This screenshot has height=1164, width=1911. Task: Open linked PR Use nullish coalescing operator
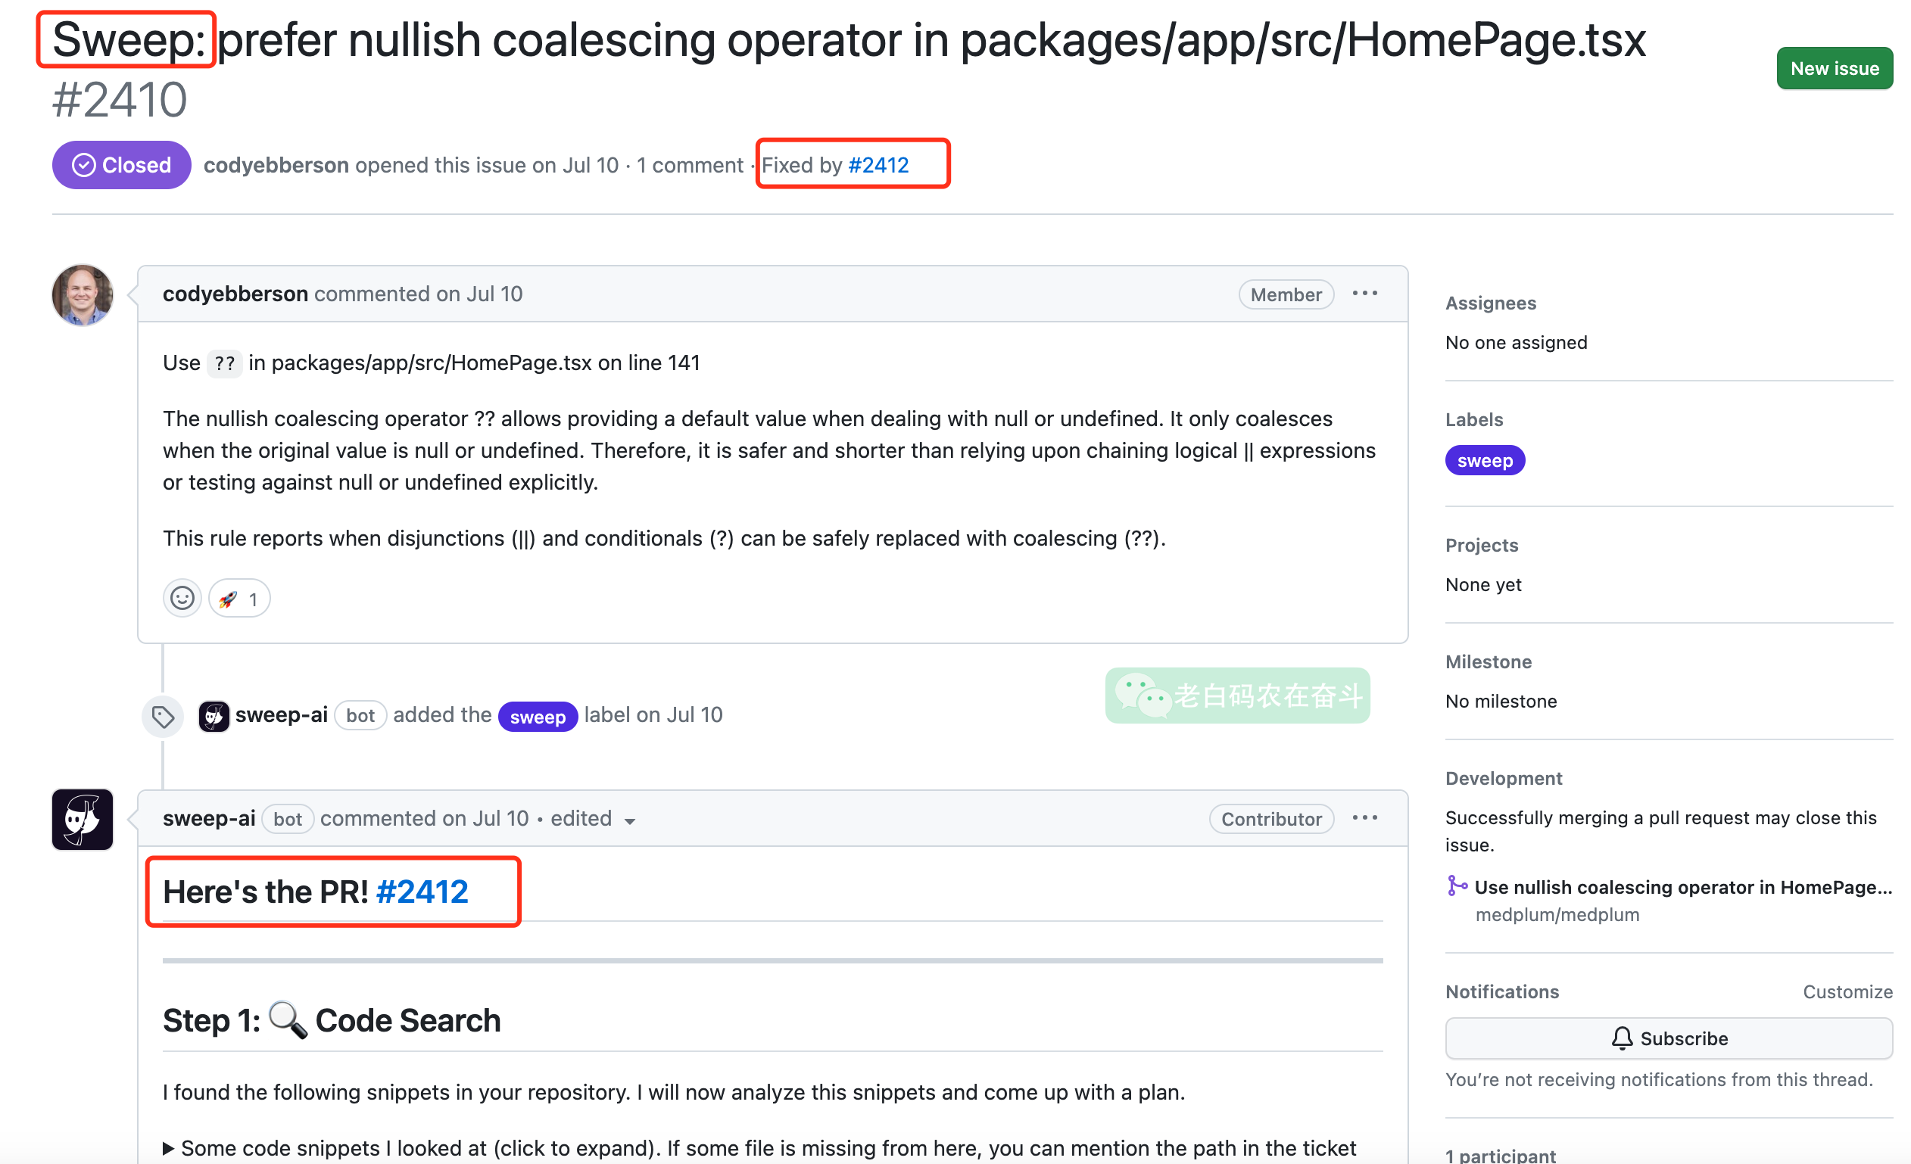coord(1683,887)
